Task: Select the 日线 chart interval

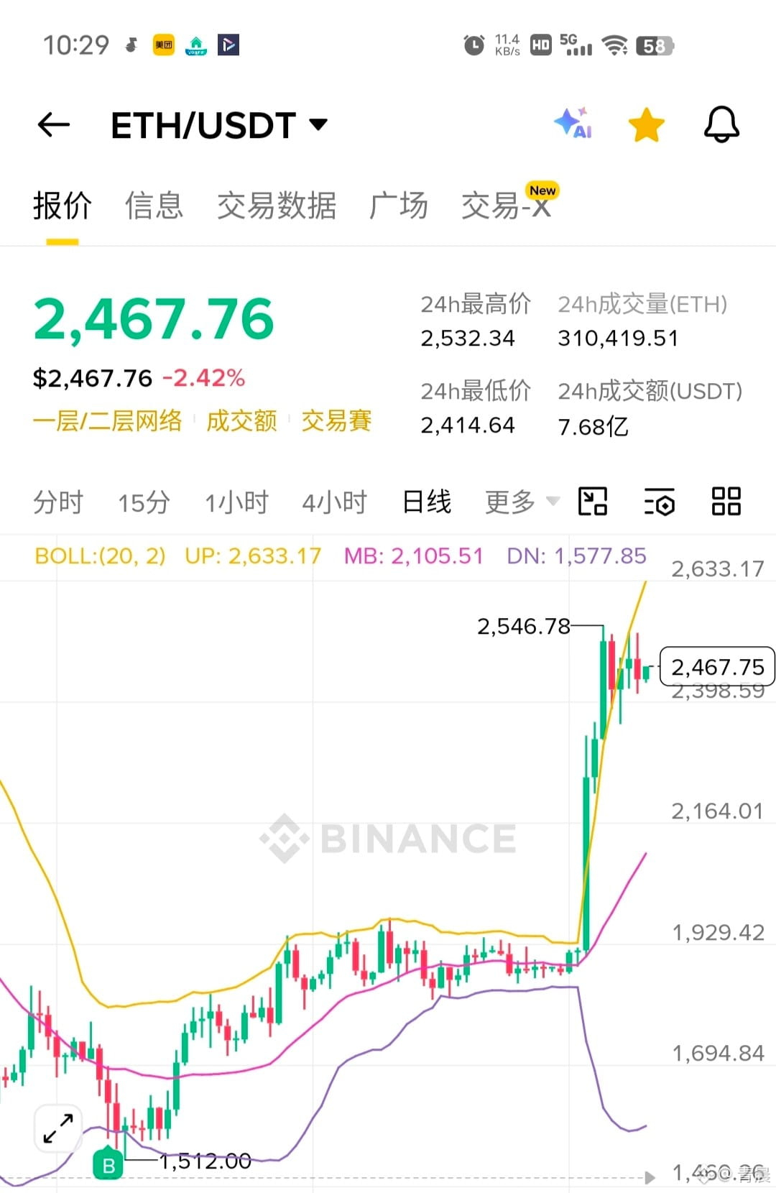Action: (x=427, y=502)
